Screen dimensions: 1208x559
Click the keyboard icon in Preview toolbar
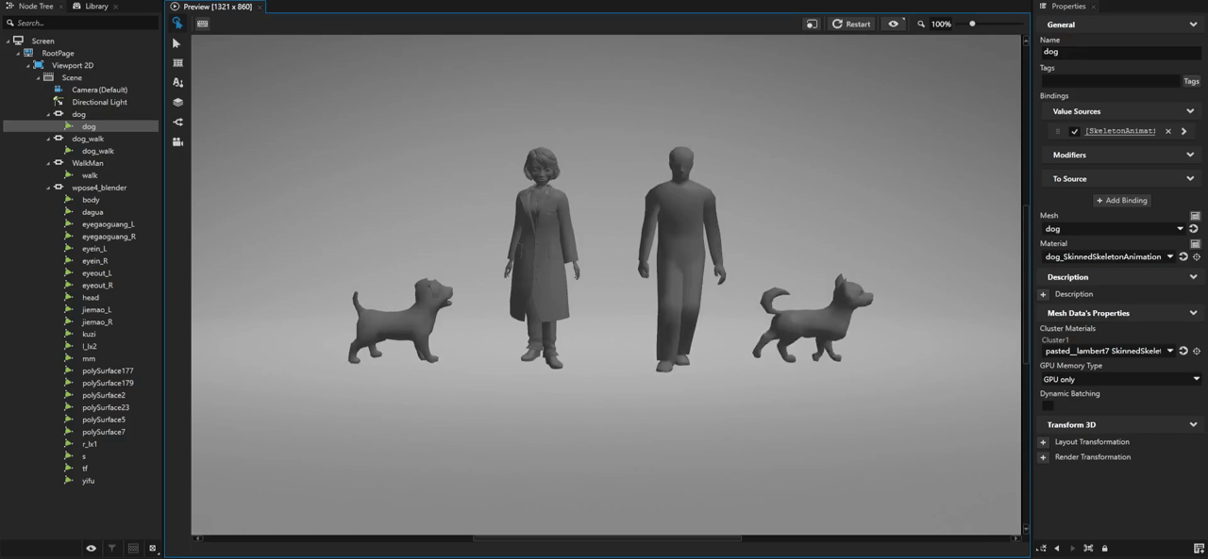(202, 24)
